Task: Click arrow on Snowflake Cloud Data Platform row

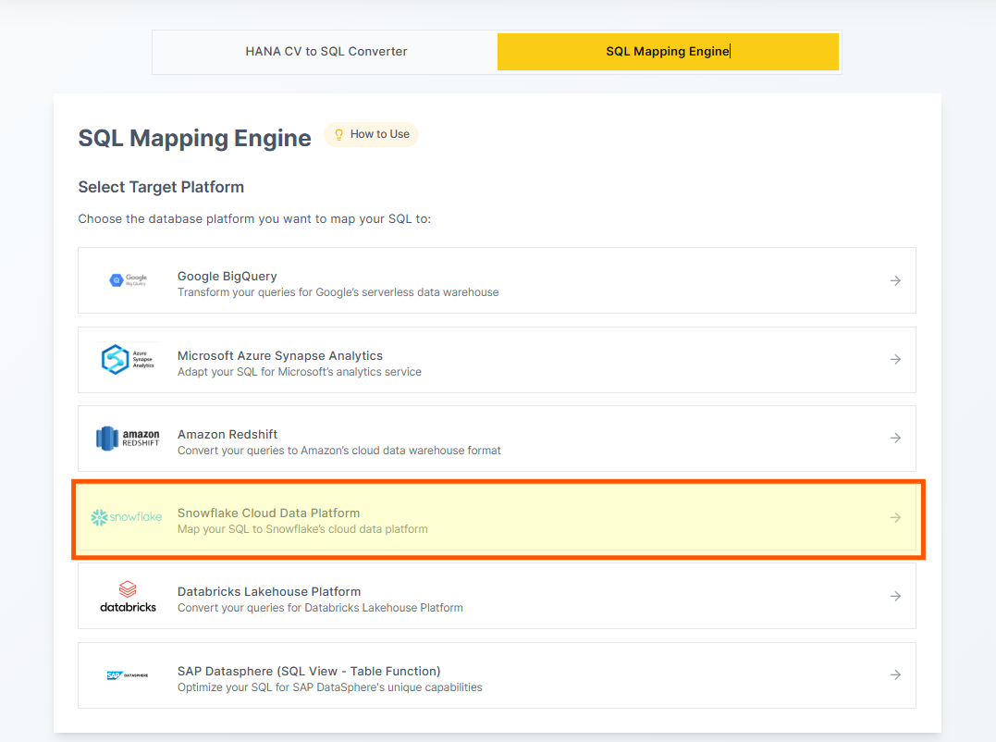Action: 895,517
